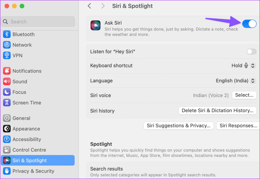Enable Listen for "Hey Siri" switch
This screenshot has height=179, width=260.
pos(251,52)
